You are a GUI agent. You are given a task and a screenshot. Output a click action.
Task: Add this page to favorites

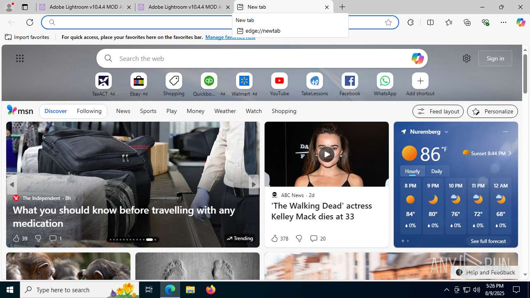pos(388,22)
